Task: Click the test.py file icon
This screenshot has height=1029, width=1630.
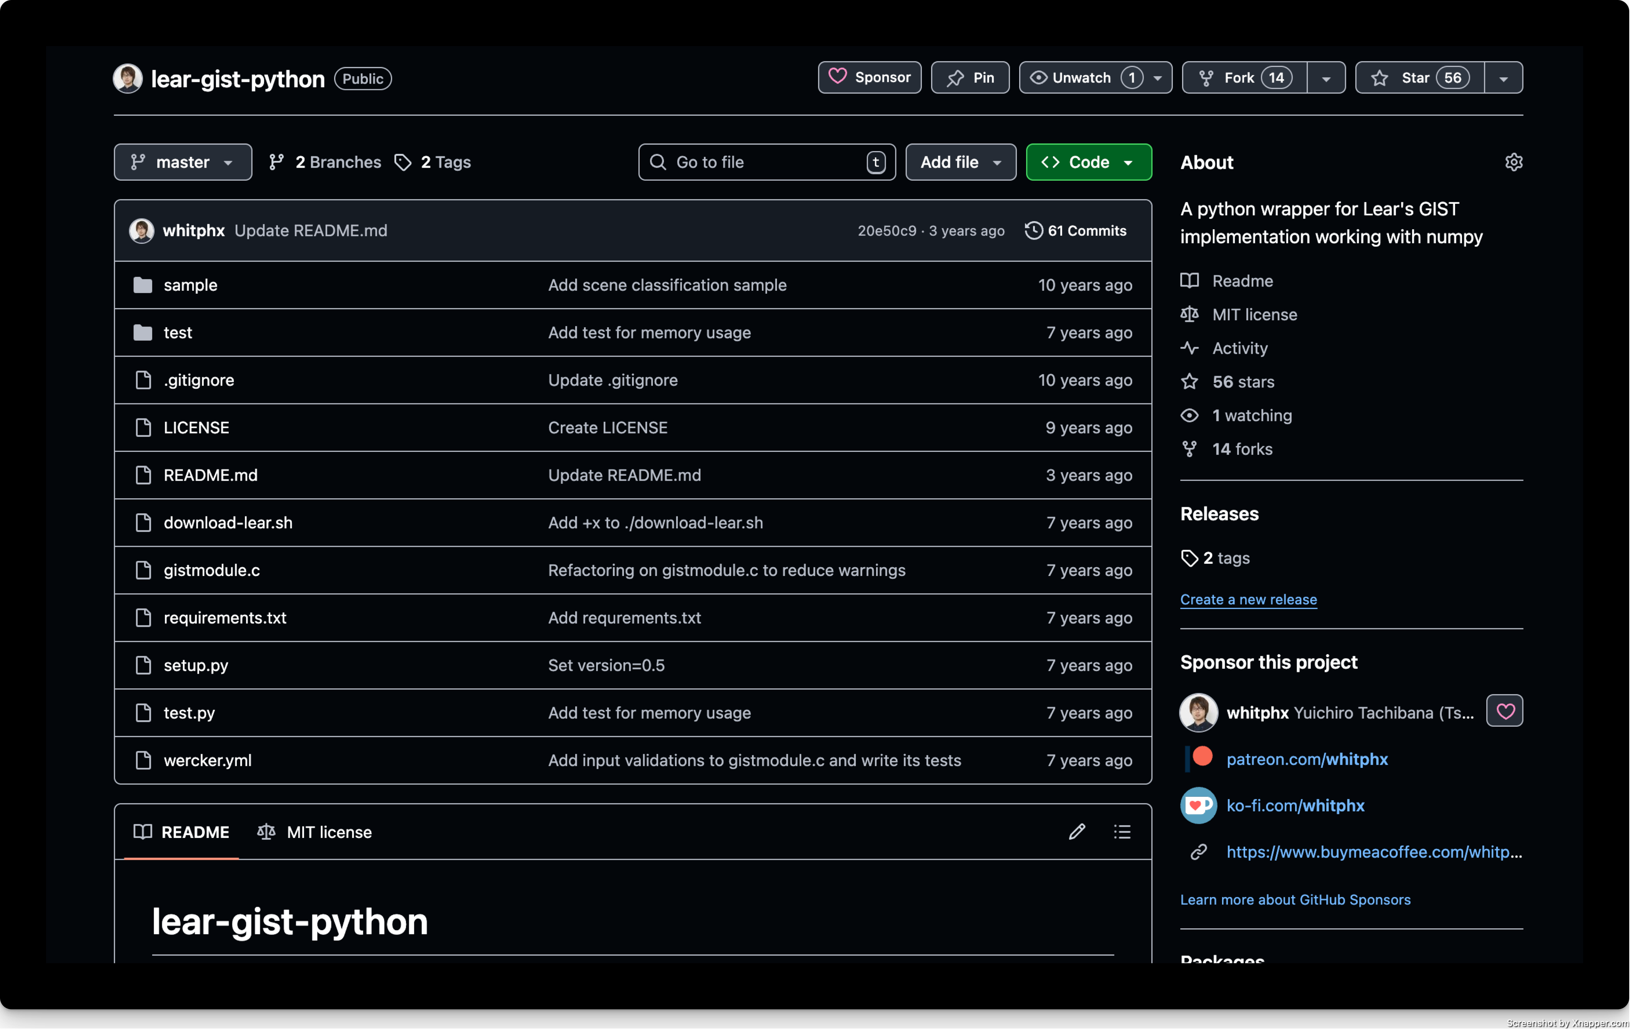Action: click(143, 713)
